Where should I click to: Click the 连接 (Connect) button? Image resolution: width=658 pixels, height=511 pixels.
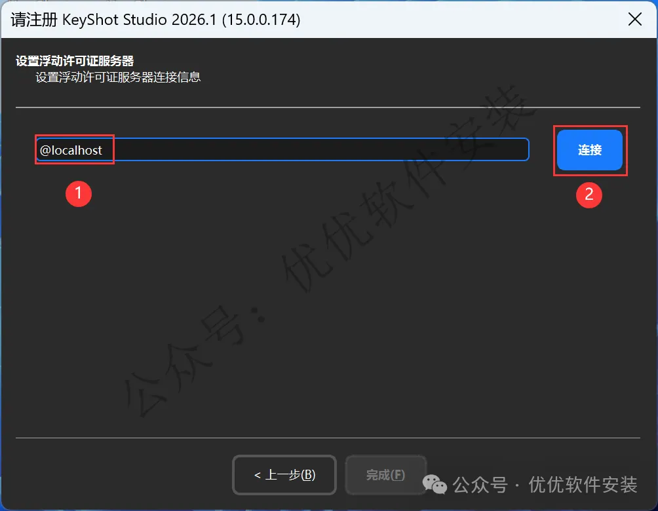590,150
